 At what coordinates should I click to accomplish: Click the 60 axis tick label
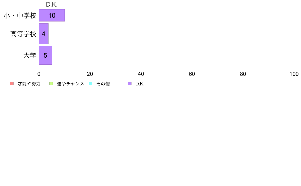(192, 74)
